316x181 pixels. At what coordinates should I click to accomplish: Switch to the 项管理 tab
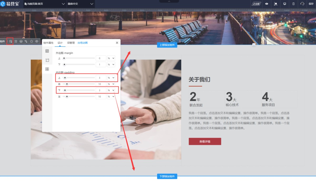pyautogui.click(x=71, y=43)
